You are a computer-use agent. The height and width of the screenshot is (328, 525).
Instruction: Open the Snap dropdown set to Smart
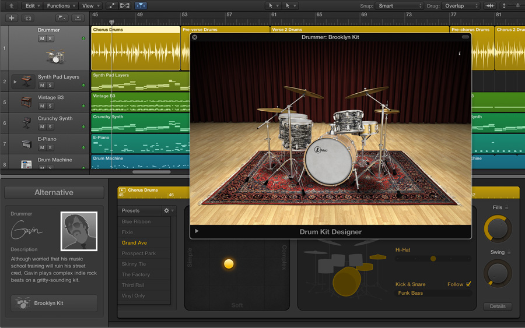click(x=400, y=6)
